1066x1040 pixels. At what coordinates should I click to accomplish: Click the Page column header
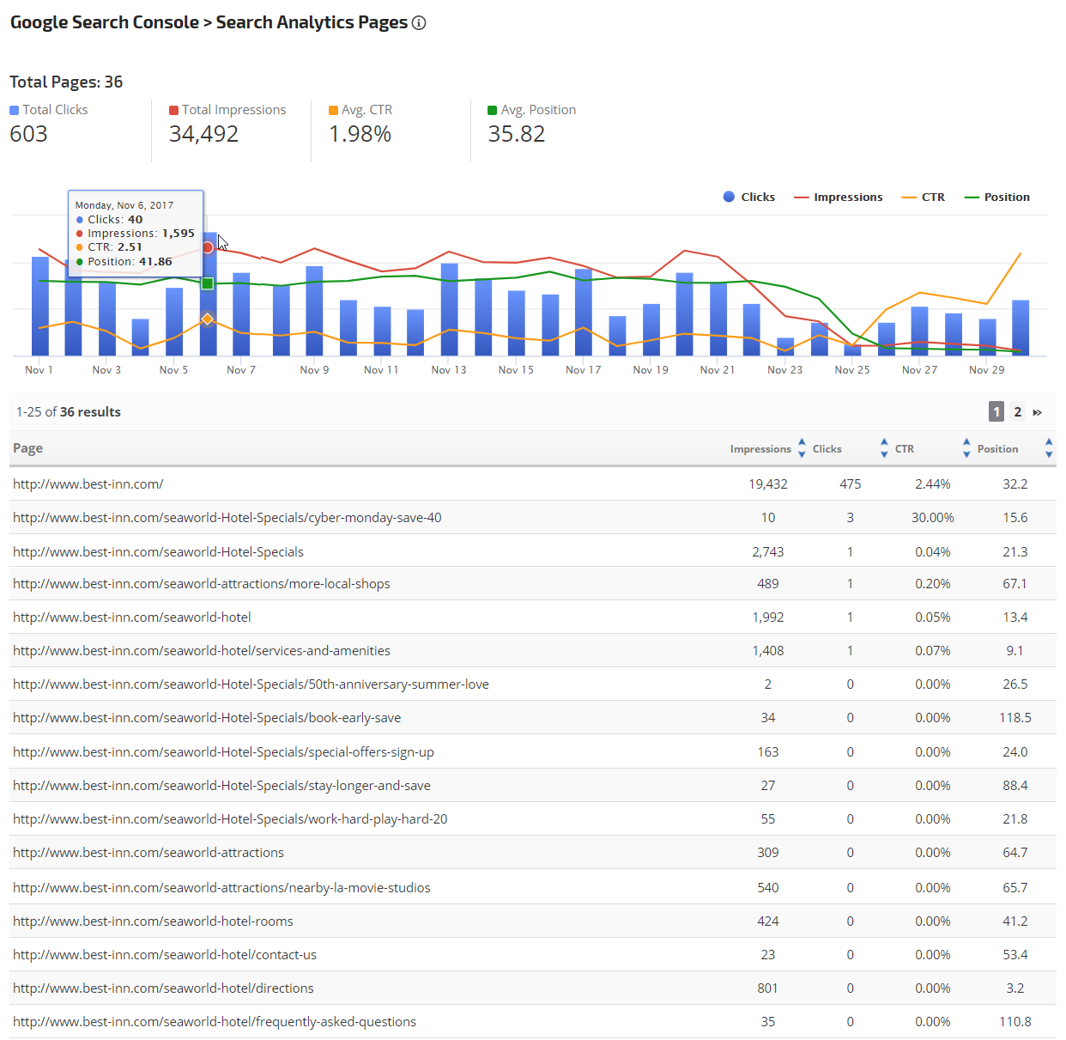(28, 448)
